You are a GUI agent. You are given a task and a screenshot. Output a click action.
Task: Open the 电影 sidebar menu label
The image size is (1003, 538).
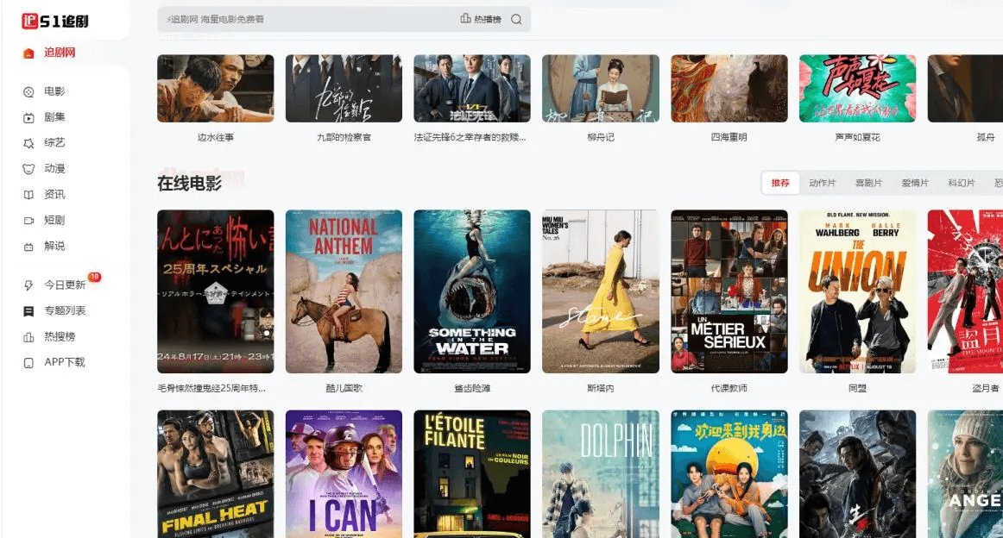point(54,91)
